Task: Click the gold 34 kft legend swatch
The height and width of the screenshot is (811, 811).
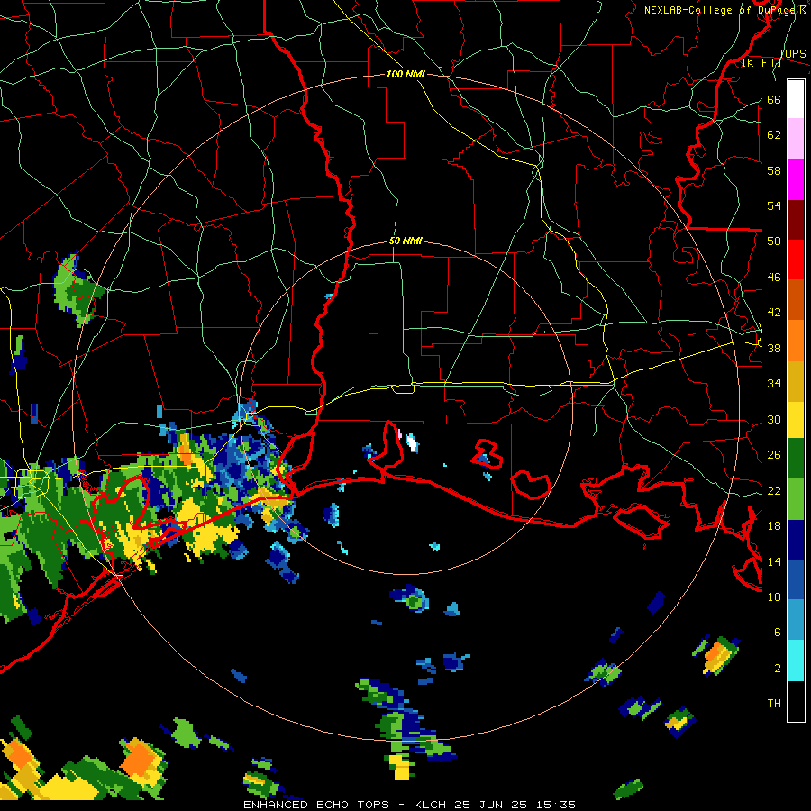Action: 796,381
